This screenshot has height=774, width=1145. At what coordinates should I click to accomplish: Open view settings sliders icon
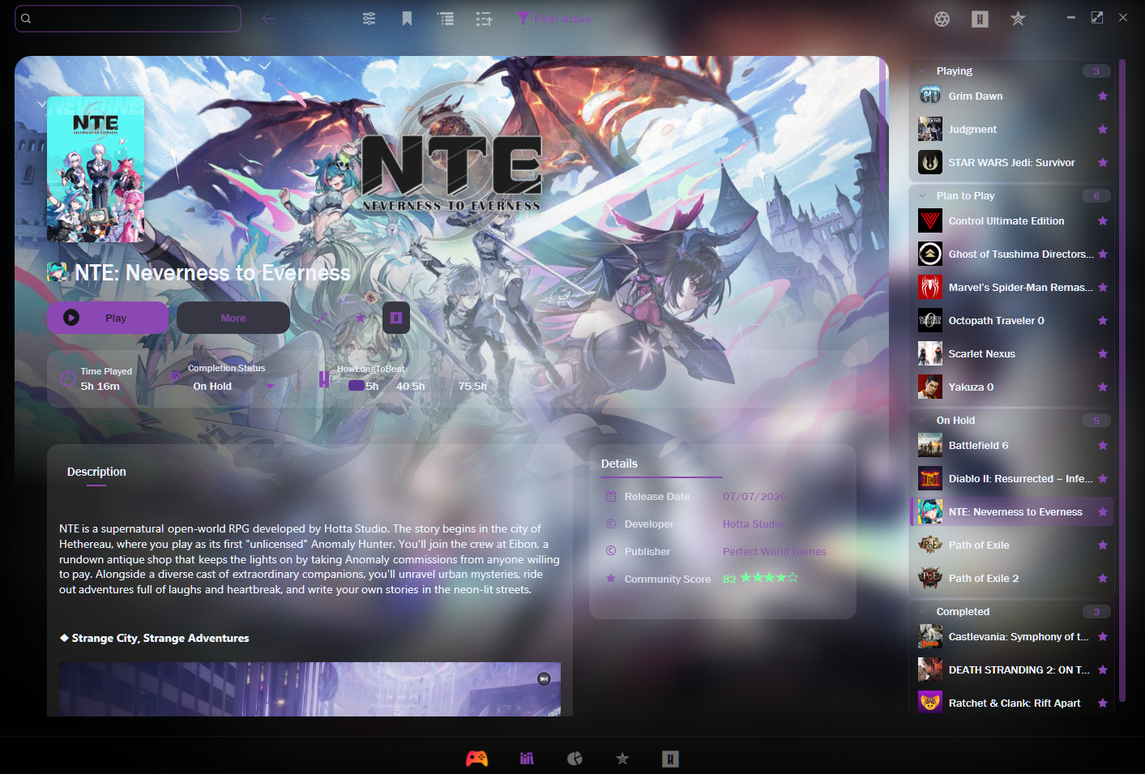[x=369, y=19]
